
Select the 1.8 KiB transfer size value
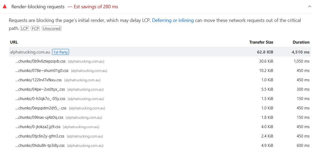(267, 117)
